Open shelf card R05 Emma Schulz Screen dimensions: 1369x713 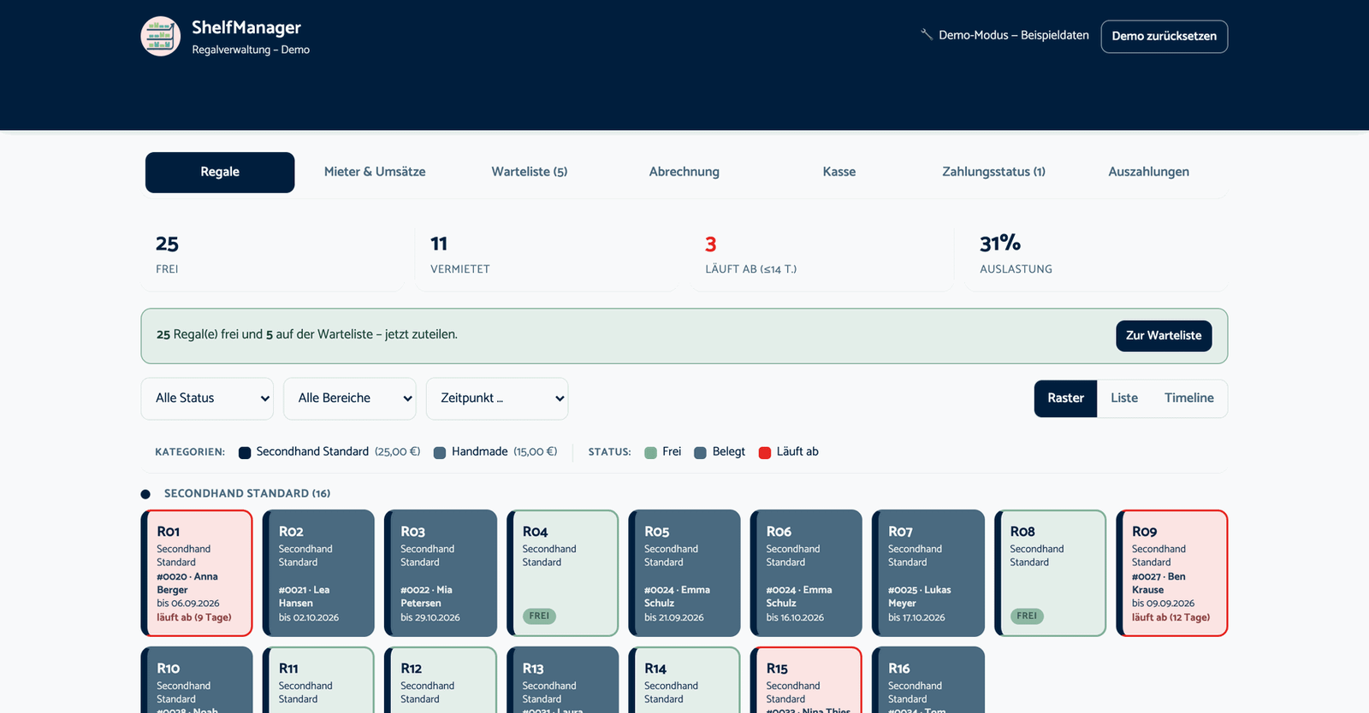point(684,574)
